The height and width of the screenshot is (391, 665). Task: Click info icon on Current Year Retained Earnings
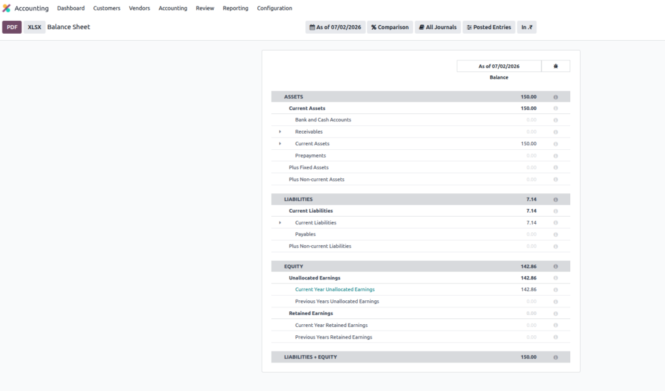[x=556, y=326]
